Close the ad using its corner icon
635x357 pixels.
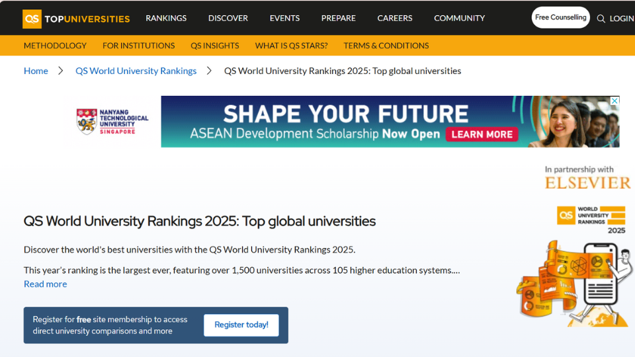click(x=614, y=101)
